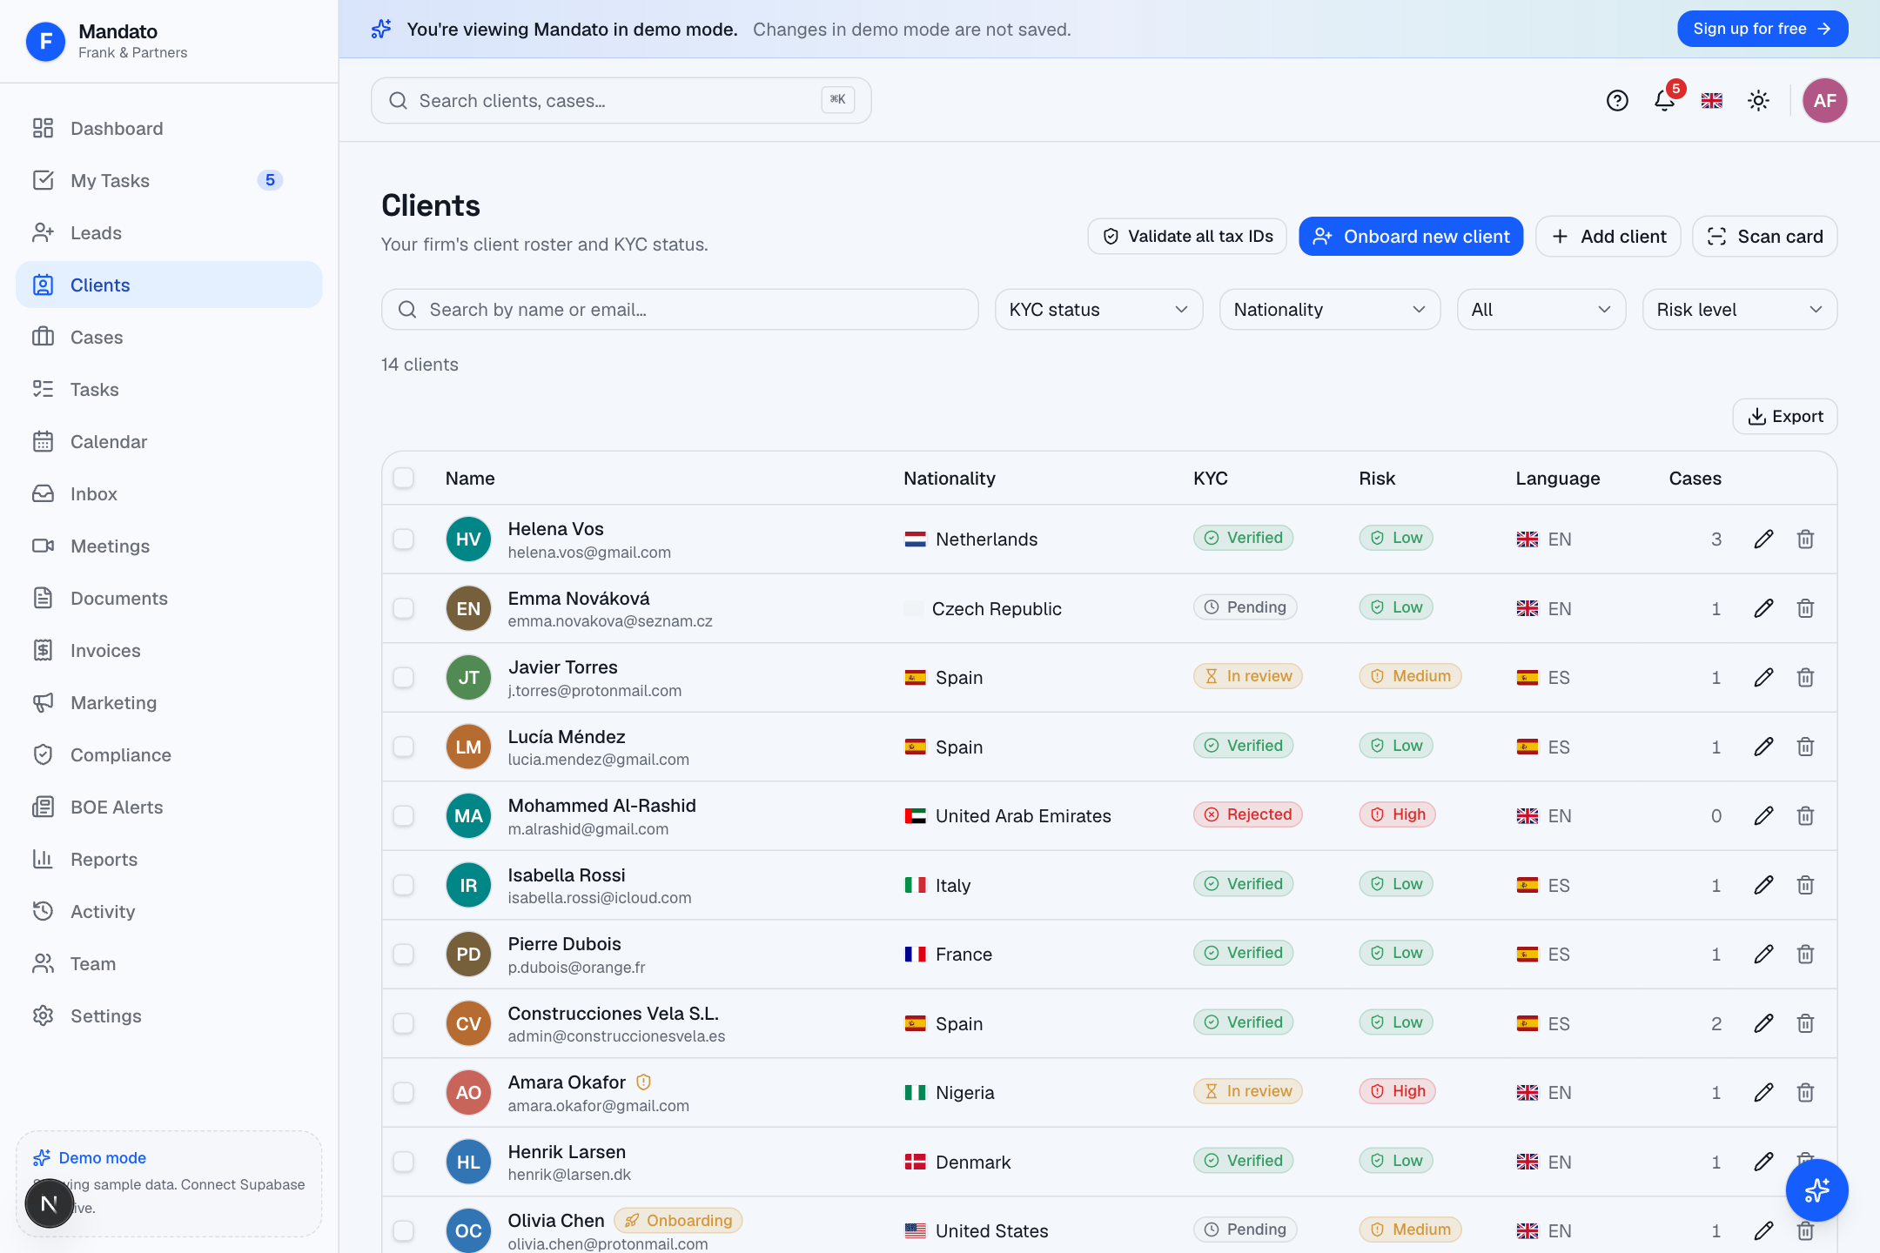Check the Helena Vos row checkbox
This screenshot has width=1880, height=1253.
click(x=403, y=539)
